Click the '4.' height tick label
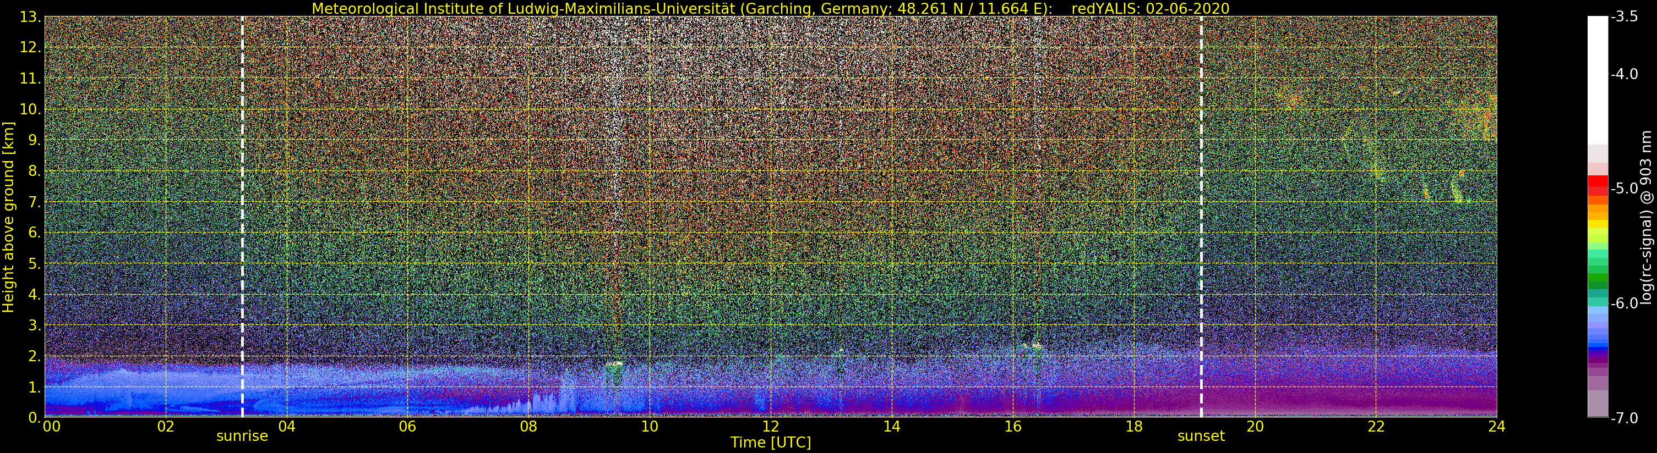 (x=34, y=294)
